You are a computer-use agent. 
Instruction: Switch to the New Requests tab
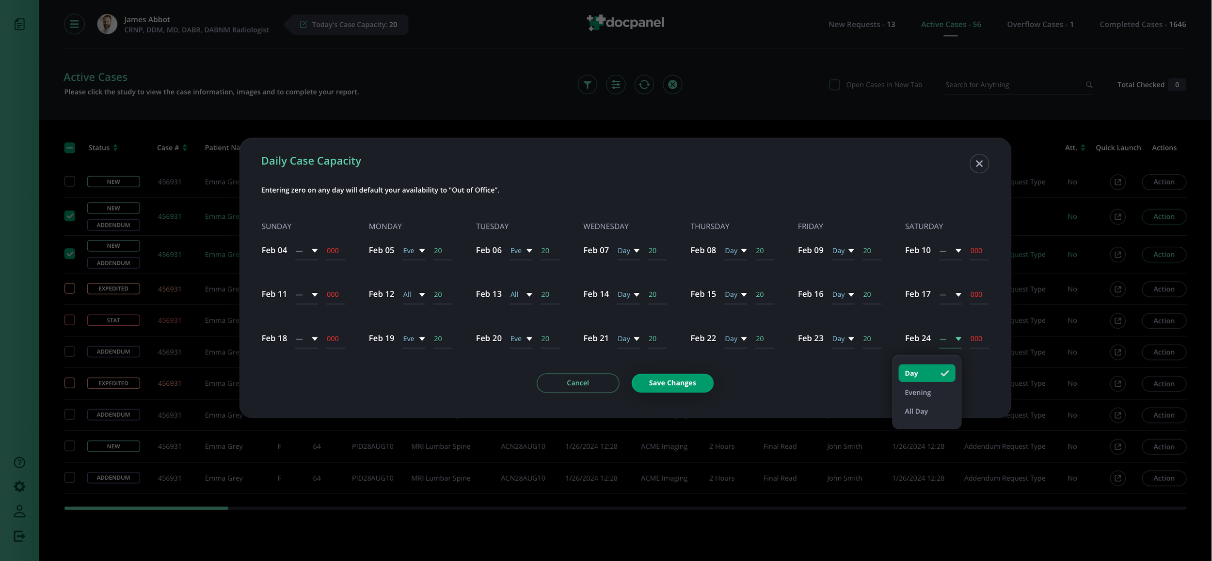tap(861, 24)
